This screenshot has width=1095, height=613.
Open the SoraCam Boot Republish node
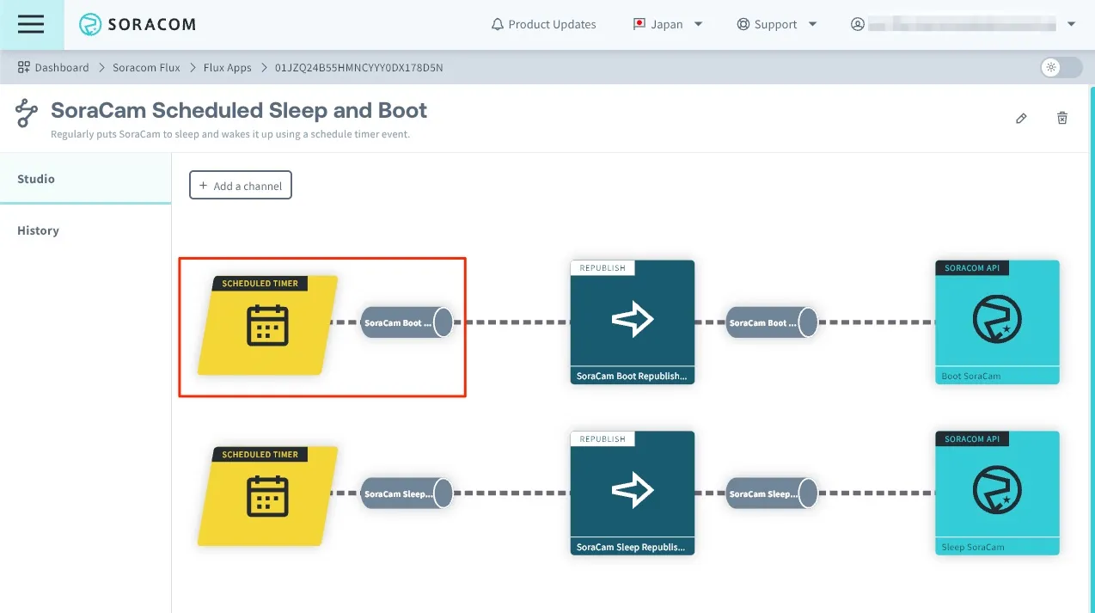pyautogui.click(x=633, y=322)
